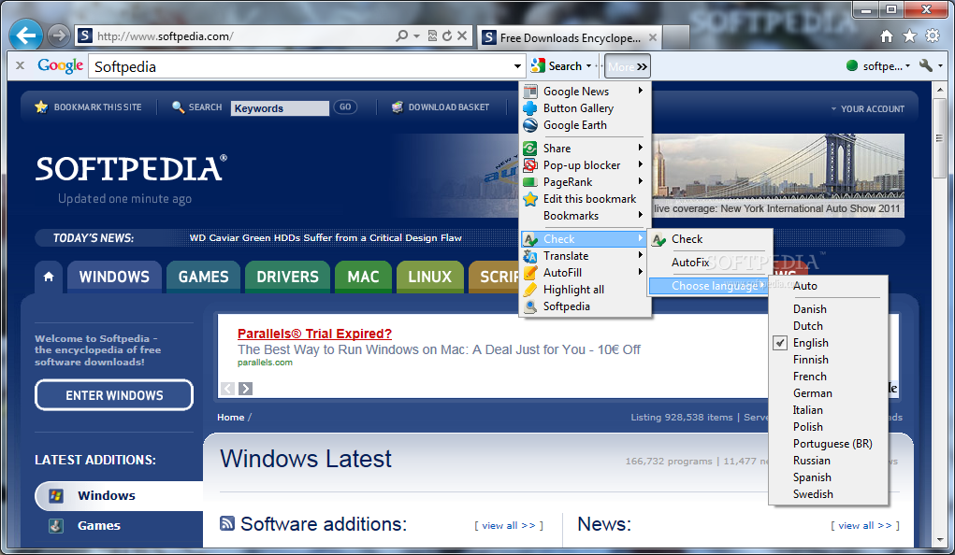This screenshot has width=955, height=555.
Task: Open the Search button dropdown arrow
Action: [x=589, y=65]
